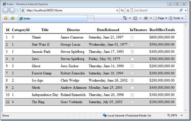This screenshot has height=121, width=191.
Task: Add to Favorites with green plus star
Action: [12, 18]
